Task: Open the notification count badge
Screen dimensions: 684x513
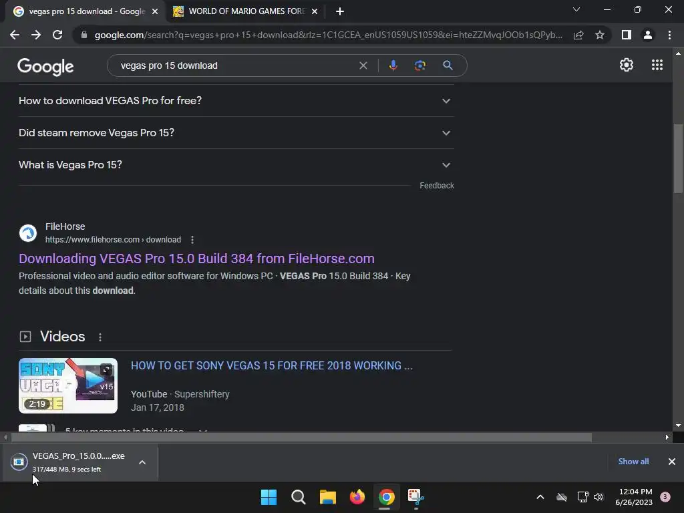Action: (x=665, y=497)
